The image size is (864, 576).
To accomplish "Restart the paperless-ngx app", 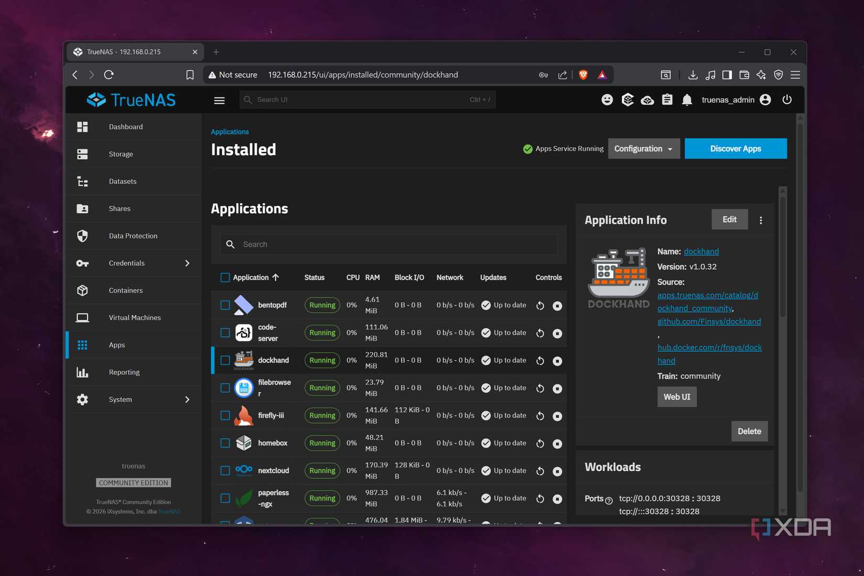I will (540, 499).
